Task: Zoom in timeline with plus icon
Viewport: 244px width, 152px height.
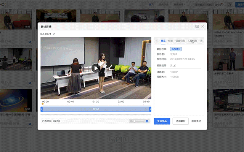Action: pyautogui.click(x=147, y=121)
